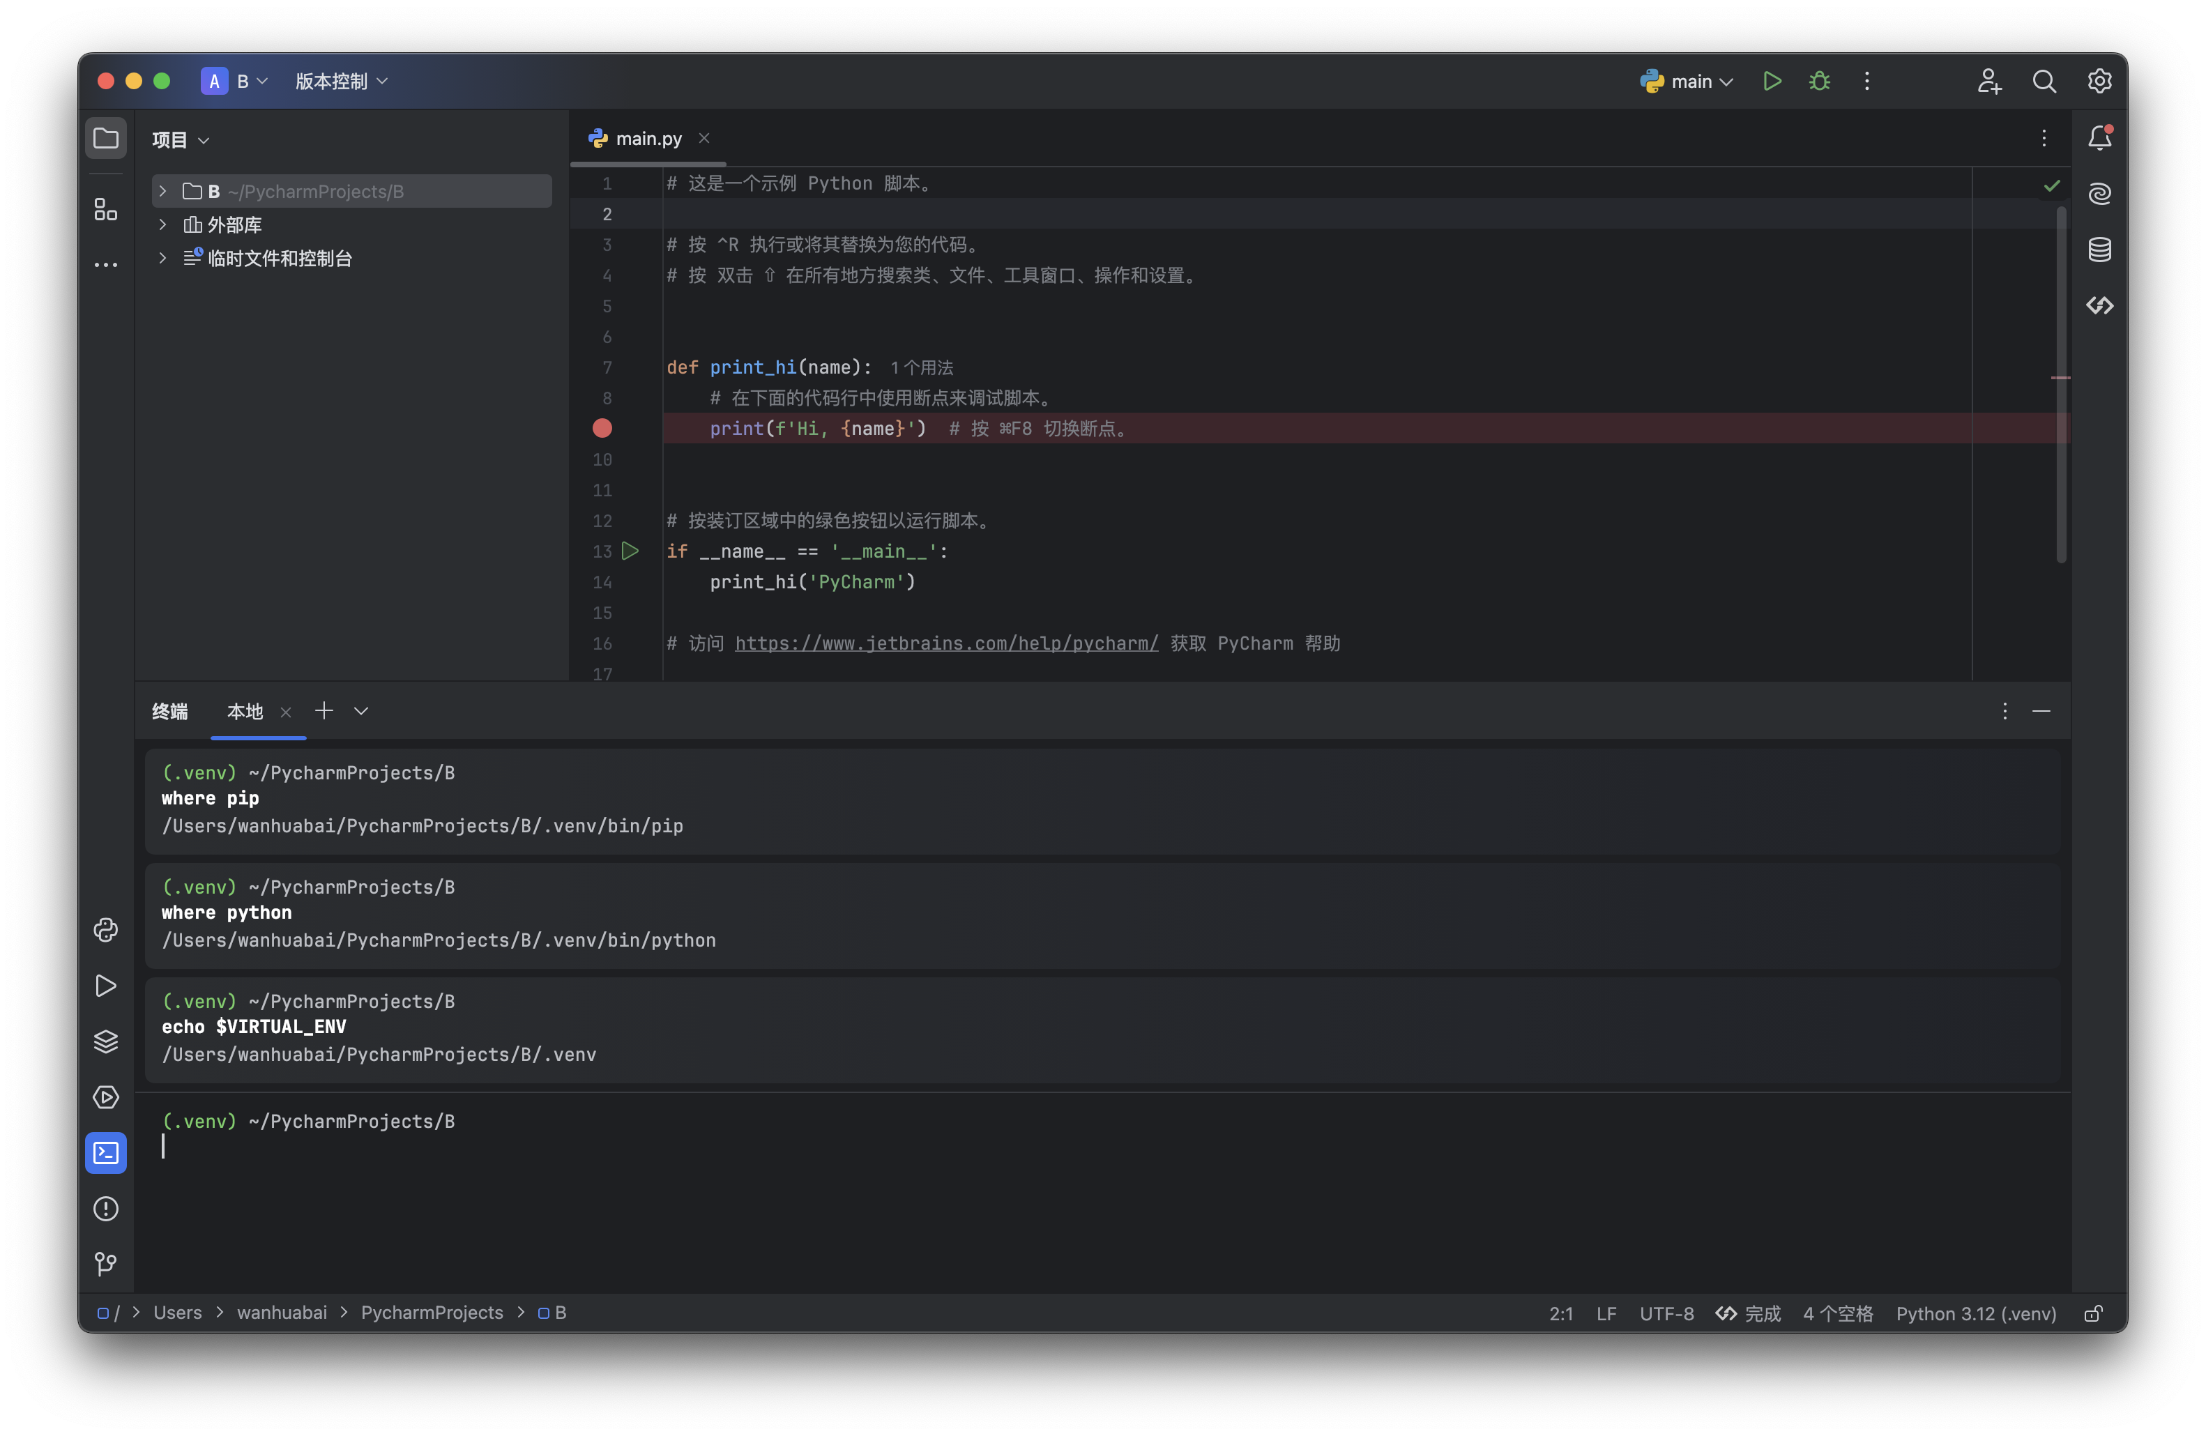Viewport: 2206px width, 1436px height.
Task: Open the Services tool window
Action: pyautogui.click(x=106, y=1097)
